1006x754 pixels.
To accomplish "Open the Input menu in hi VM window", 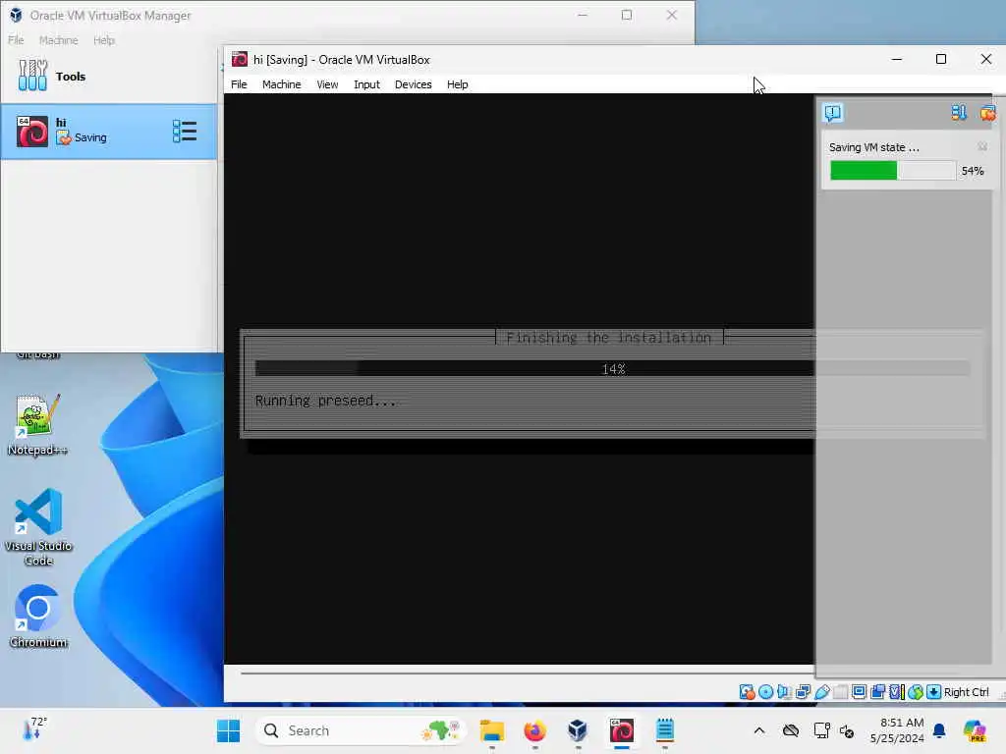I will click(366, 84).
